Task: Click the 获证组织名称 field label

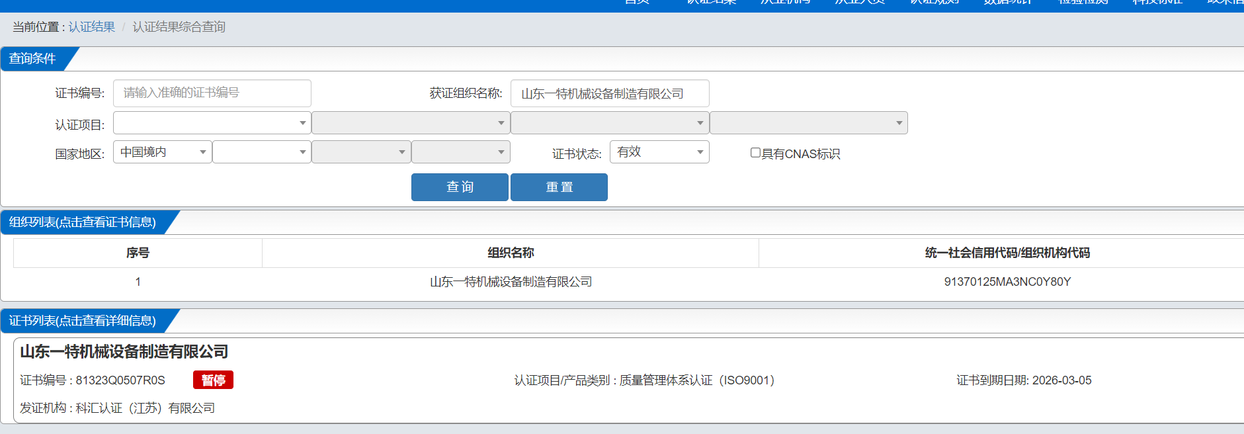Action: [x=466, y=93]
